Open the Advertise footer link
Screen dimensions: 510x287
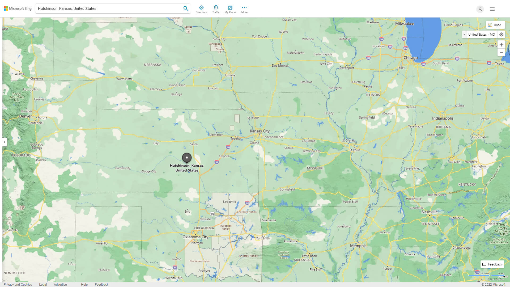(x=60, y=284)
